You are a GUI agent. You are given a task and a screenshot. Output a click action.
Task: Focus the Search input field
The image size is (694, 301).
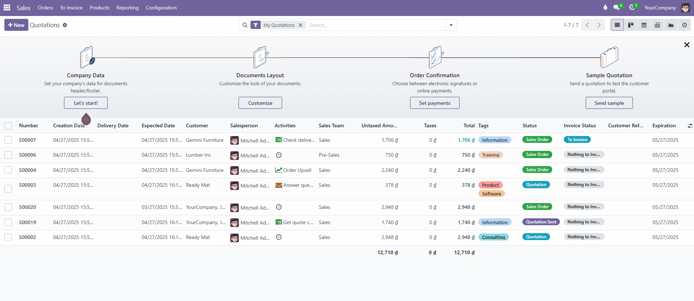pyautogui.click(x=376, y=25)
